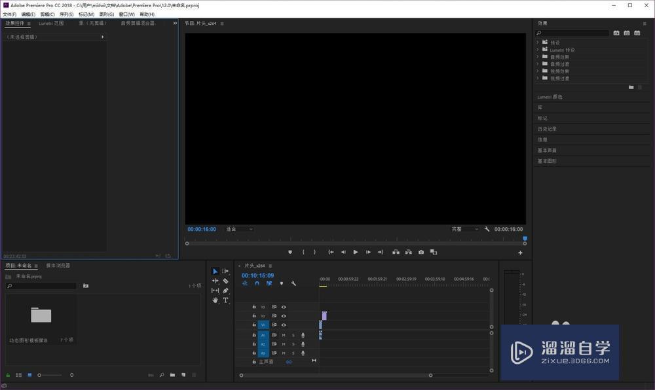Select the Track Select Forward tool
Viewport: 655px width, 390px height.
point(225,271)
